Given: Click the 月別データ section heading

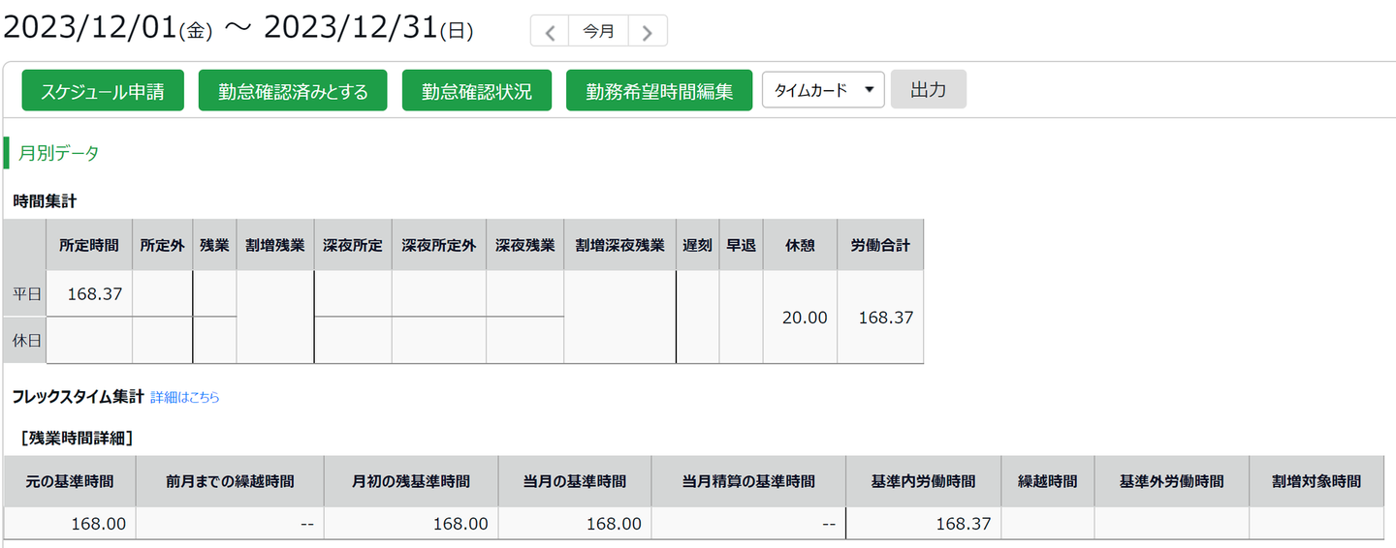Looking at the screenshot, I should click(59, 153).
